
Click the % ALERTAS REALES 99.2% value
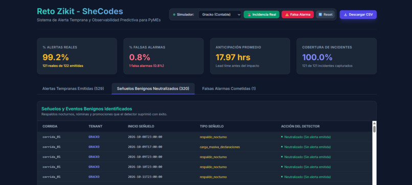[x=55, y=57]
